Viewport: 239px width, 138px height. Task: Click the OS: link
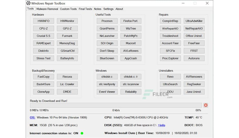click(x=33, y=117)
